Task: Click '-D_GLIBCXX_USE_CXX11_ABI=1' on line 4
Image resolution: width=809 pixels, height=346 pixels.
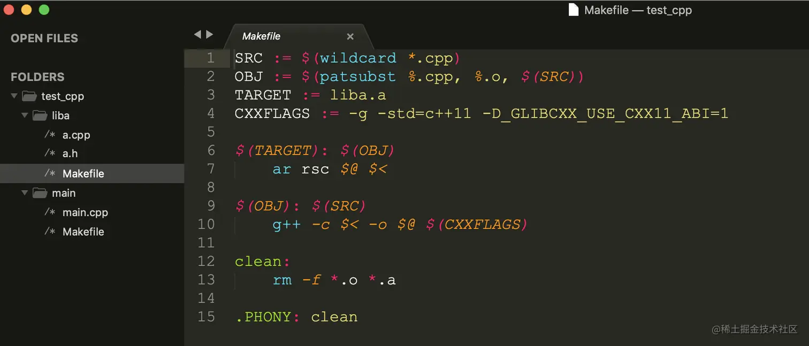Action: point(605,113)
